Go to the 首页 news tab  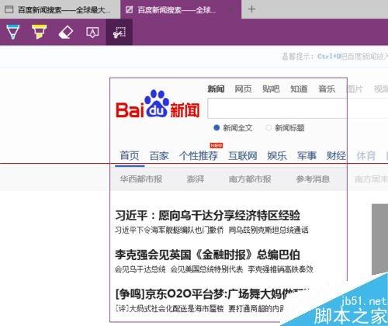130,156
